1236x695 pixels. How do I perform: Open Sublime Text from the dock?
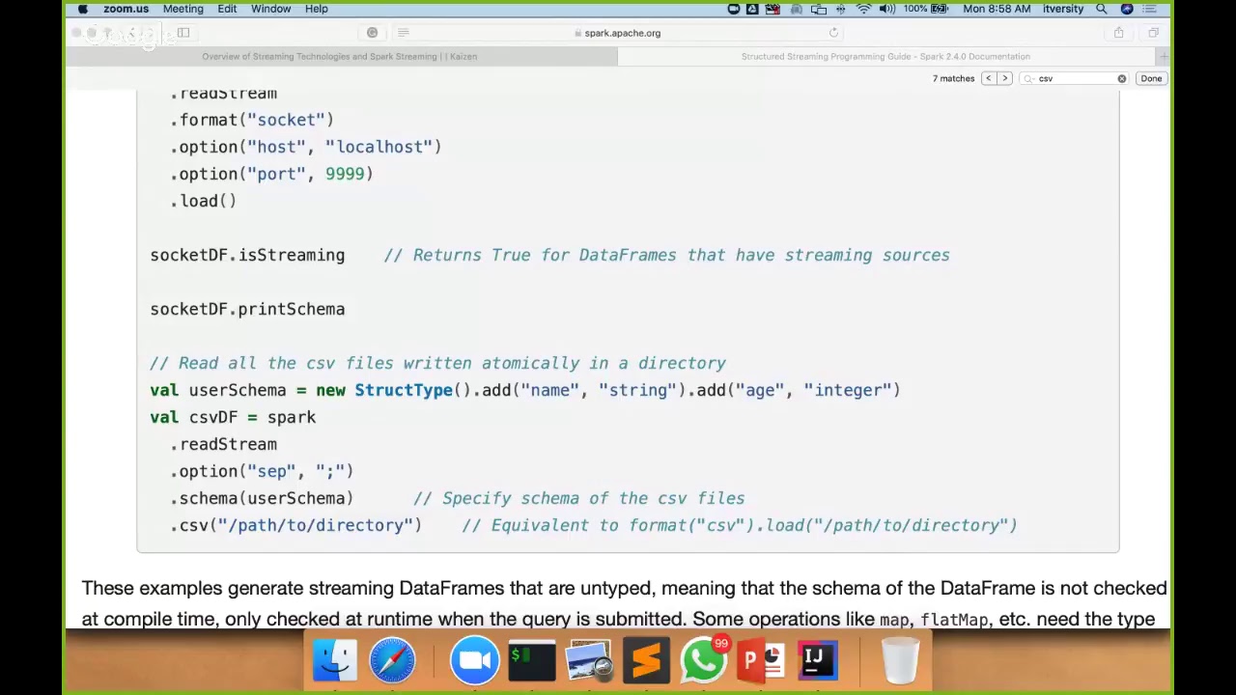click(646, 661)
